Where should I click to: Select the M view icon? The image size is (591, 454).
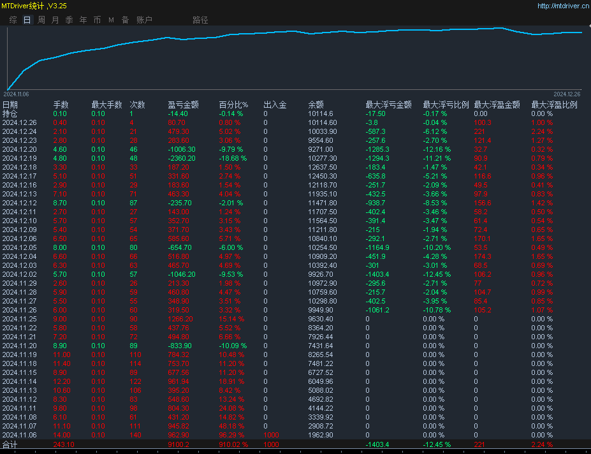tap(110, 20)
